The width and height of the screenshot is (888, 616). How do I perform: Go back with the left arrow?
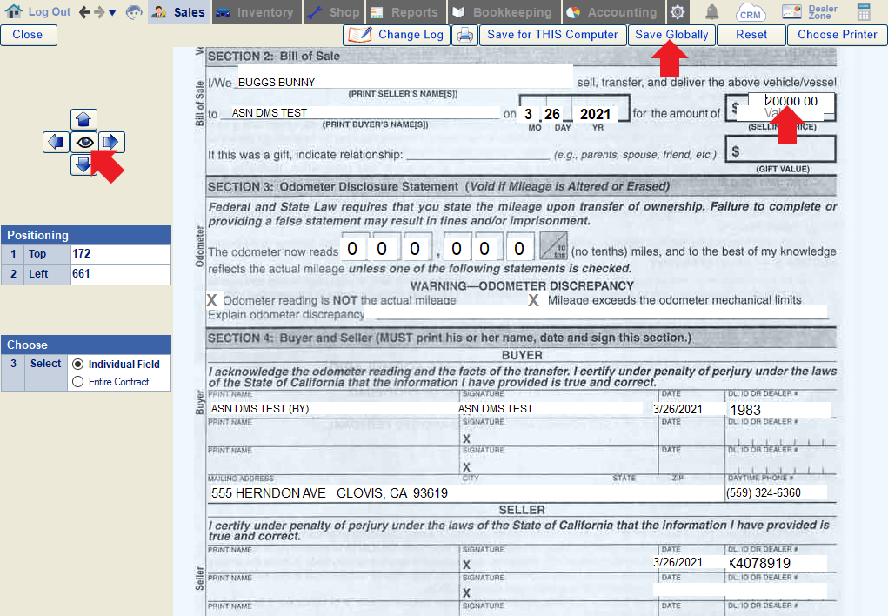[x=84, y=12]
